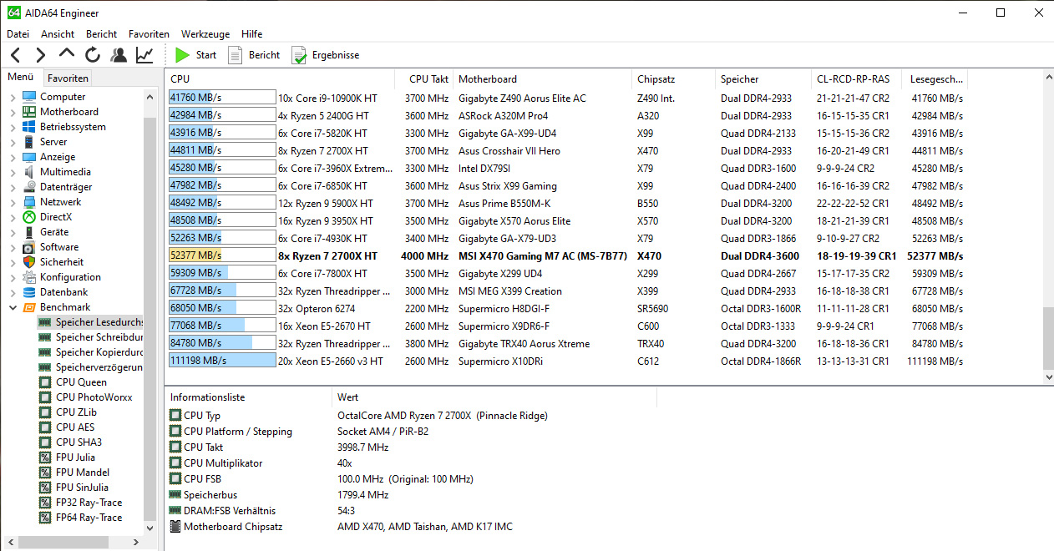This screenshot has width=1054, height=551.
Task: Click the Ergebnisse toolbar button
Action: click(325, 55)
